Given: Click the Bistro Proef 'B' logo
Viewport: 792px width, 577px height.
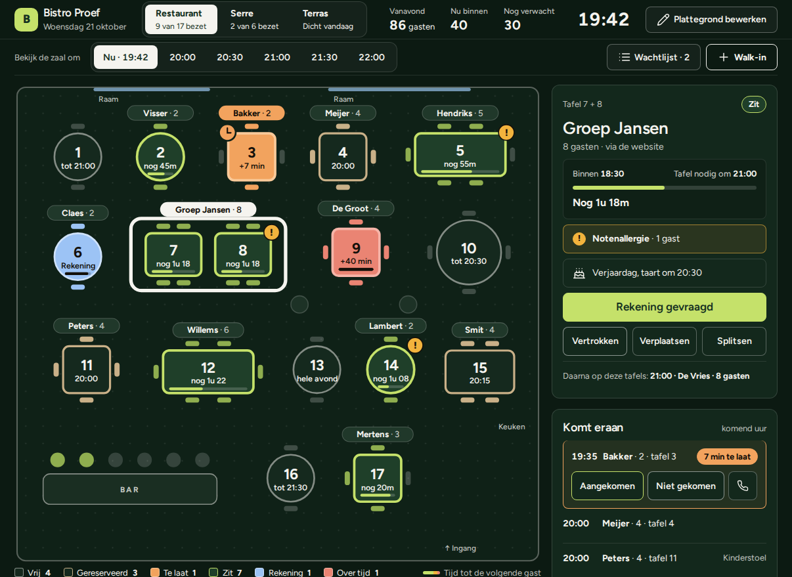Looking at the screenshot, I should click(x=26, y=20).
